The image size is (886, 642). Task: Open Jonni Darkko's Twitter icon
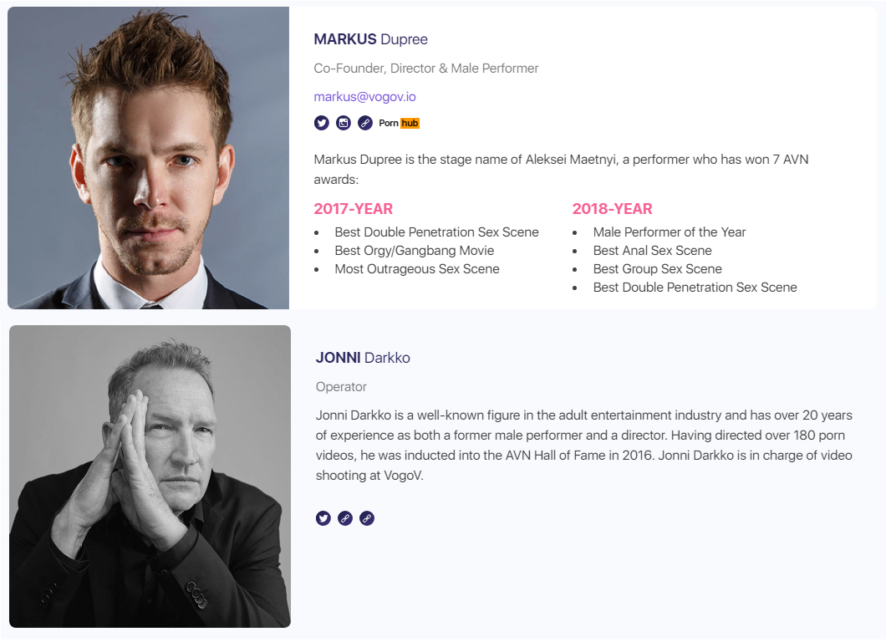point(323,518)
